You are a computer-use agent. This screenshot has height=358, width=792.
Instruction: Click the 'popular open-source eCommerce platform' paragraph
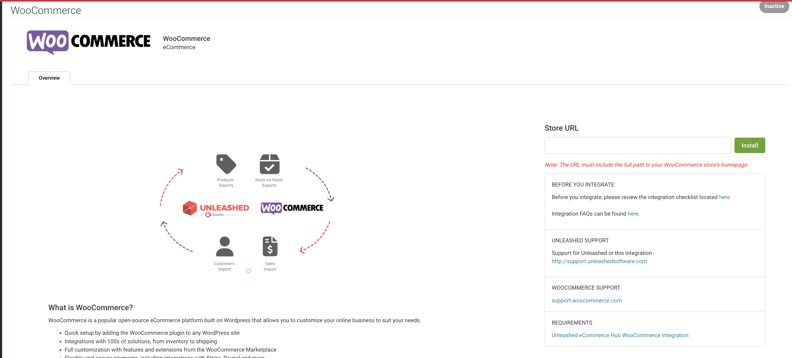point(234,321)
